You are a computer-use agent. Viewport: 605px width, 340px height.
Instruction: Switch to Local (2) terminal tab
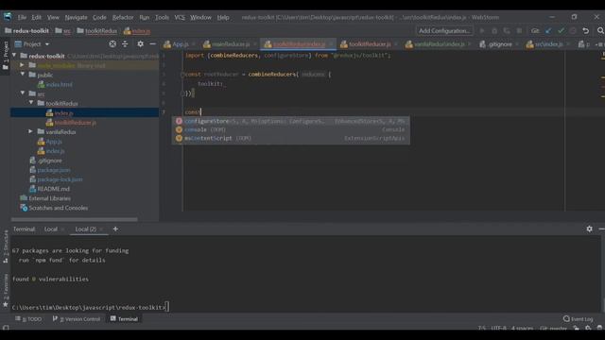point(86,229)
